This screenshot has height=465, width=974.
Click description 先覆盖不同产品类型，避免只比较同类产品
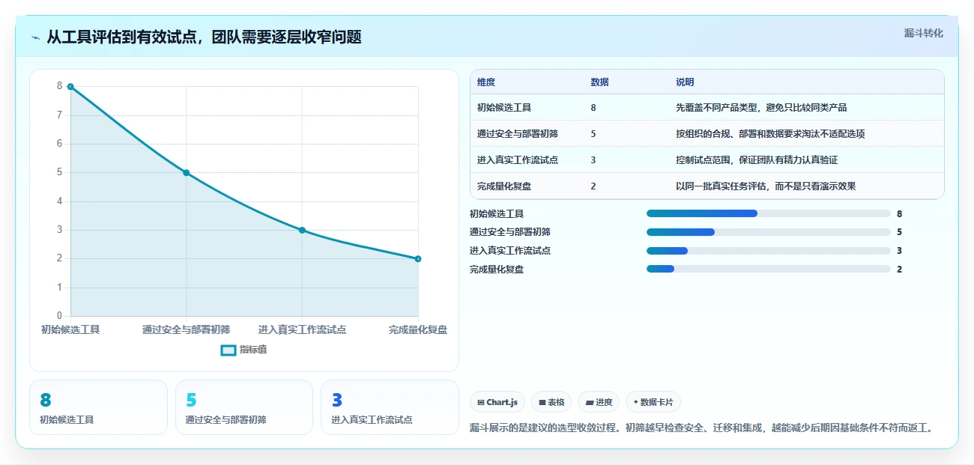(761, 108)
